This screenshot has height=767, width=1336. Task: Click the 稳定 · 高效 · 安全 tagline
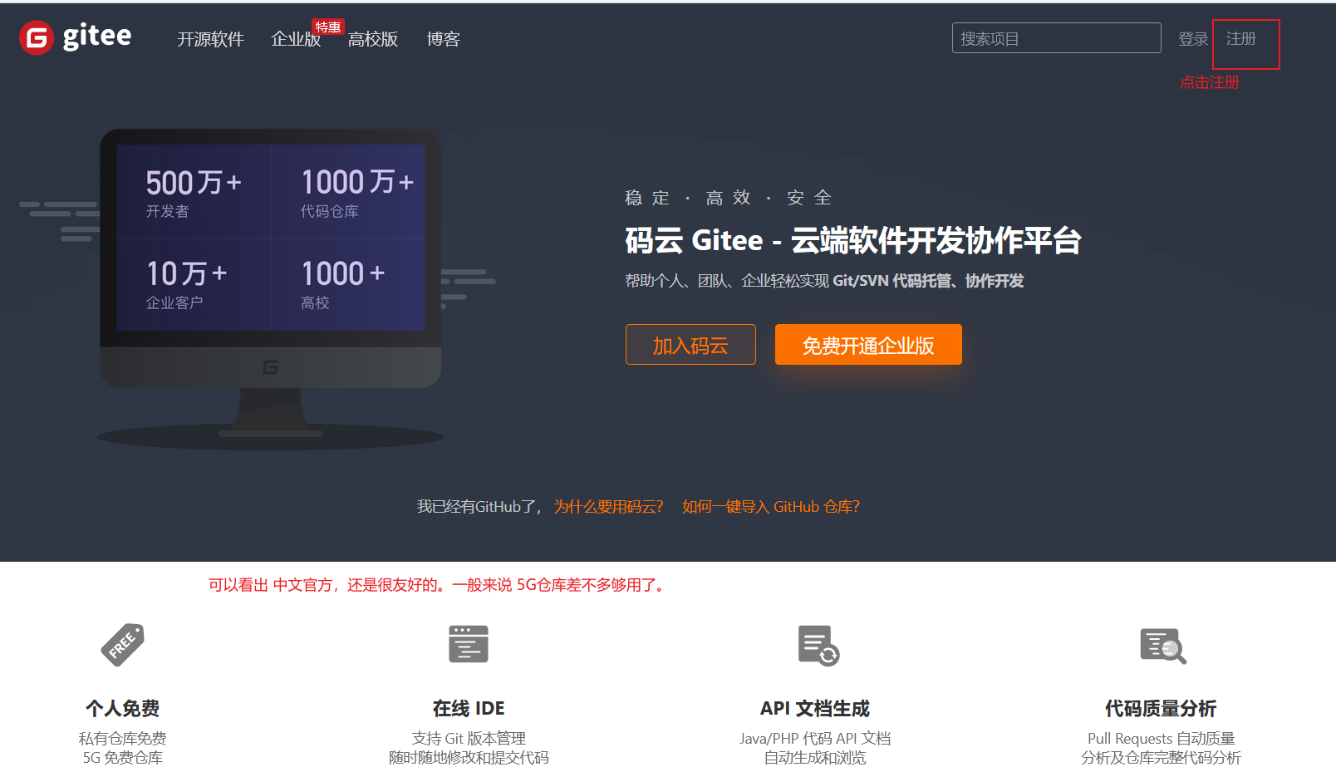(729, 198)
